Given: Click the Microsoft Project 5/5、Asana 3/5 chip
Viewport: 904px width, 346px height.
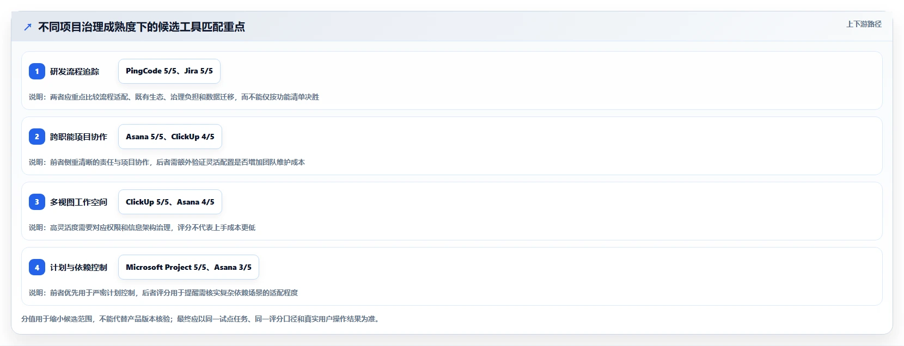Looking at the screenshot, I should (x=188, y=267).
